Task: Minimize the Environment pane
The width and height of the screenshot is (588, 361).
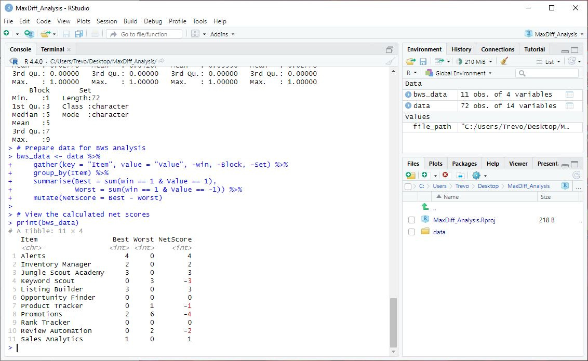Action: 565,50
